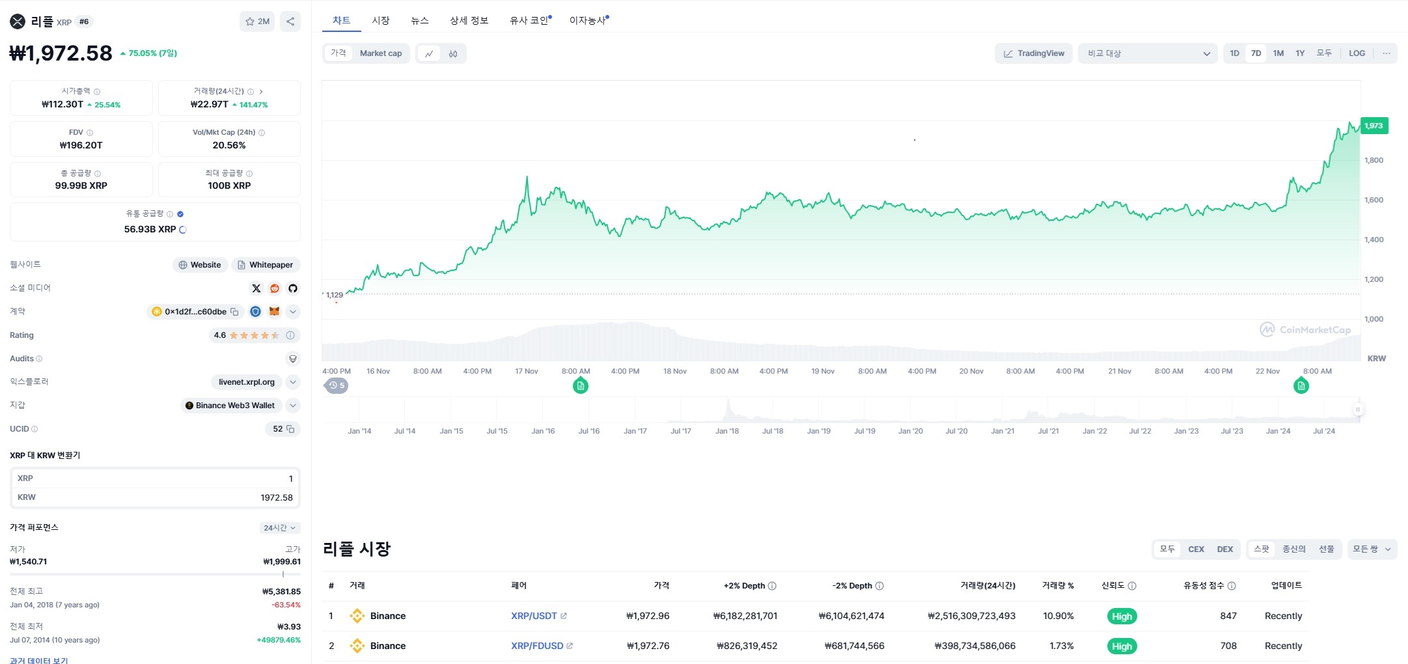Image resolution: width=1408 pixels, height=664 pixels.
Task: Expand more contracts chevron
Action: 293,312
